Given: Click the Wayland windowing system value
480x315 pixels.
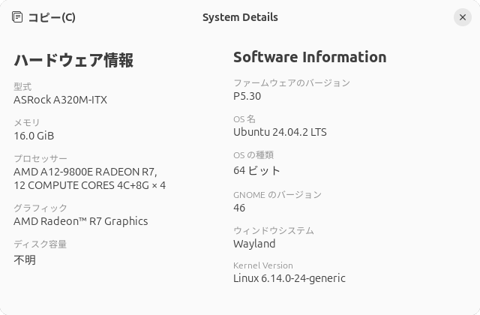Looking at the screenshot, I should tap(254, 244).
